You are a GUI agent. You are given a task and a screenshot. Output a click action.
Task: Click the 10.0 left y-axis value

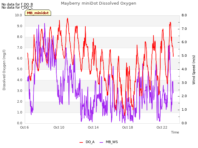(x=19, y=15)
